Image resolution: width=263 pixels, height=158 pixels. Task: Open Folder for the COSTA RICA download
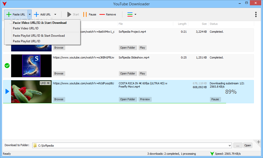coord(128,100)
